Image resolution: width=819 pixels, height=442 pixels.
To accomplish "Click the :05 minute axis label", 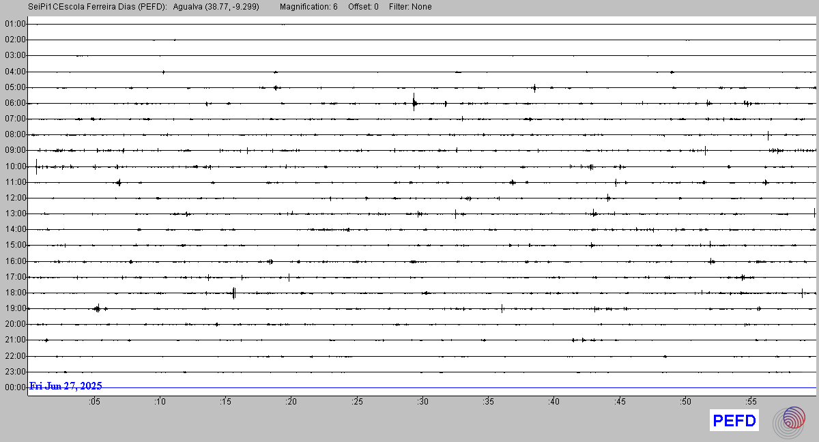I will (94, 402).
